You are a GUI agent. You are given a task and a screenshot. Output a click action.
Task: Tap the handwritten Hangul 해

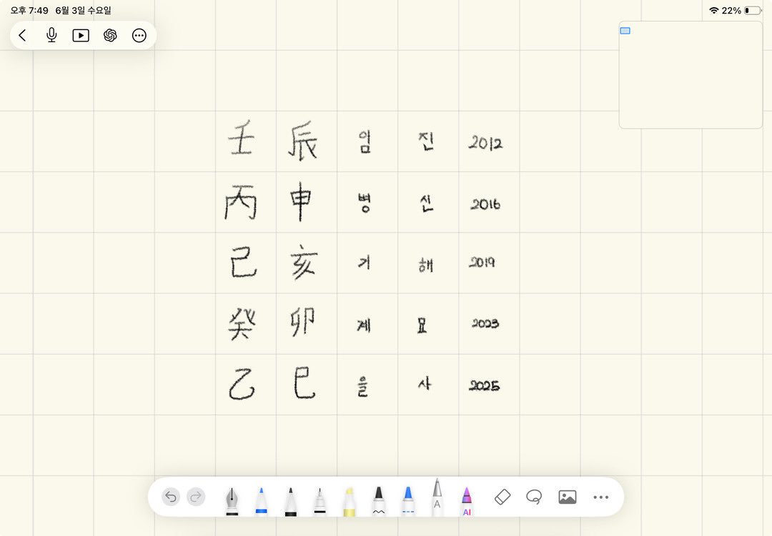point(426,265)
